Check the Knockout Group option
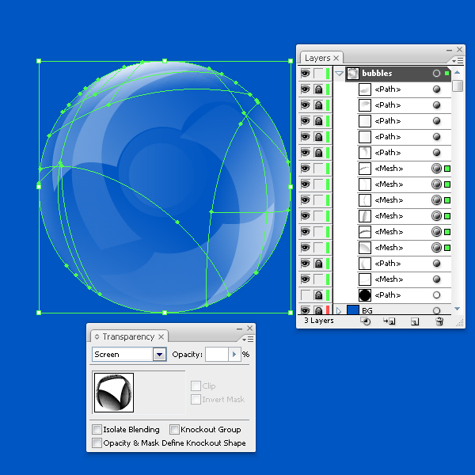The image size is (475, 475). 174,430
